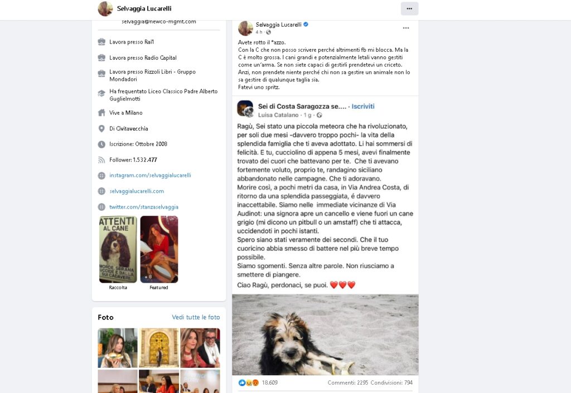Click the like reaction icons under post
The height and width of the screenshot is (393, 571).
point(249,382)
